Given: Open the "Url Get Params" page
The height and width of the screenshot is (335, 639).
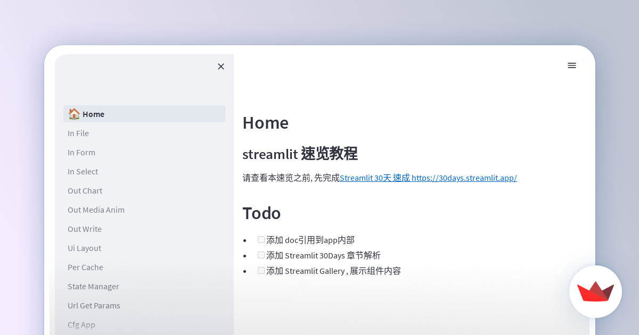Looking at the screenshot, I should (x=94, y=305).
